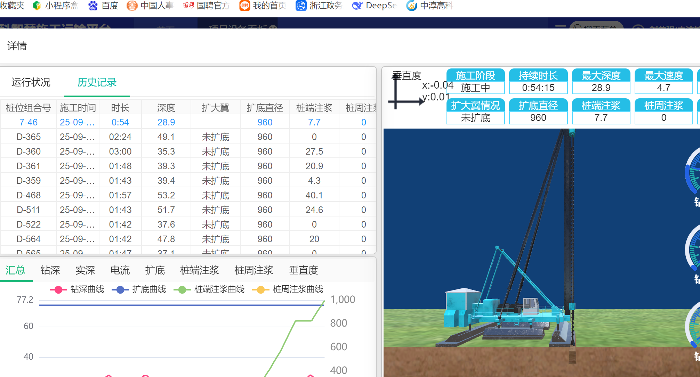Select the 历史记录 tab
The width and height of the screenshot is (700, 377).
click(97, 82)
